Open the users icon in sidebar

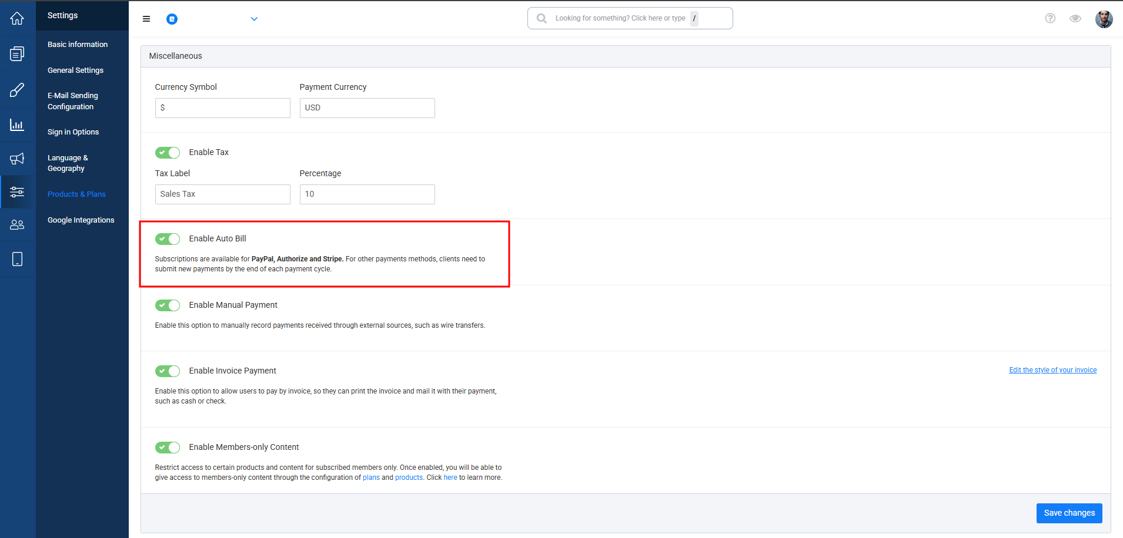point(17,225)
